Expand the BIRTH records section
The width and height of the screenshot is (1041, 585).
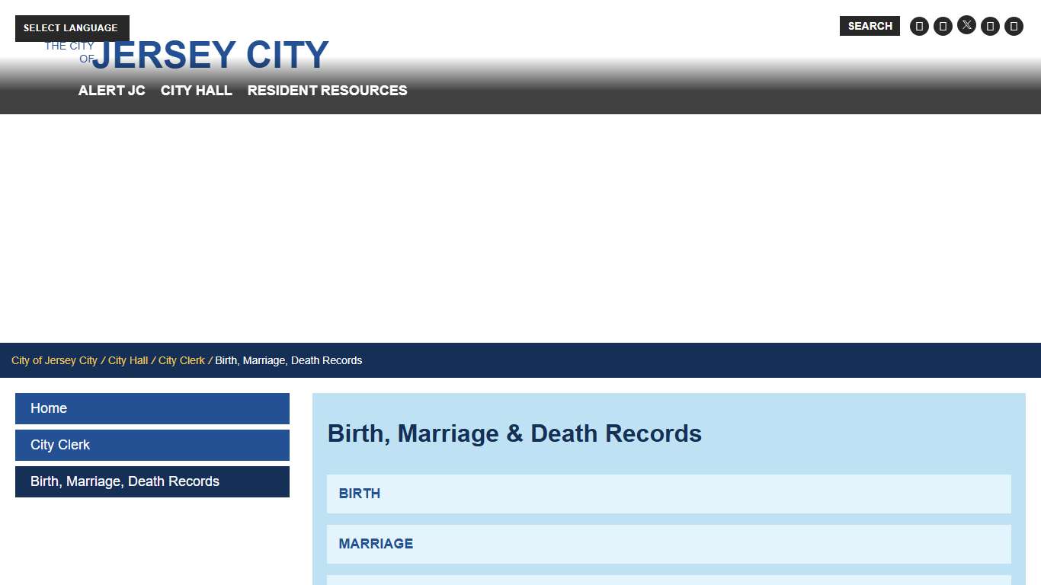tap(668, 494)
